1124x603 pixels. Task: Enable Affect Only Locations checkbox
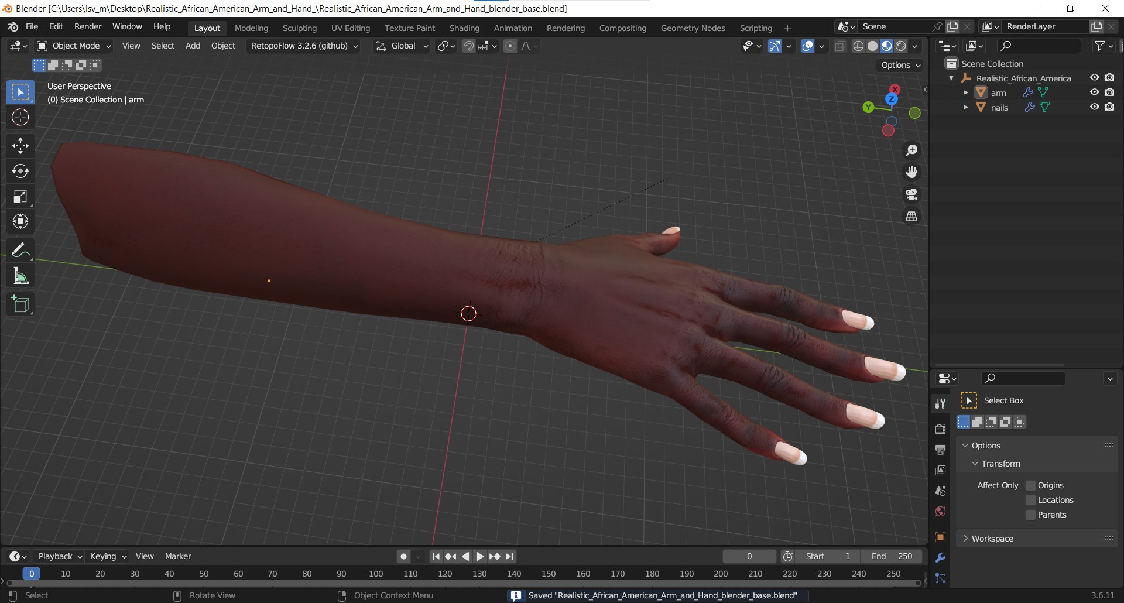pyautogui.click(x=1031, y=500)
